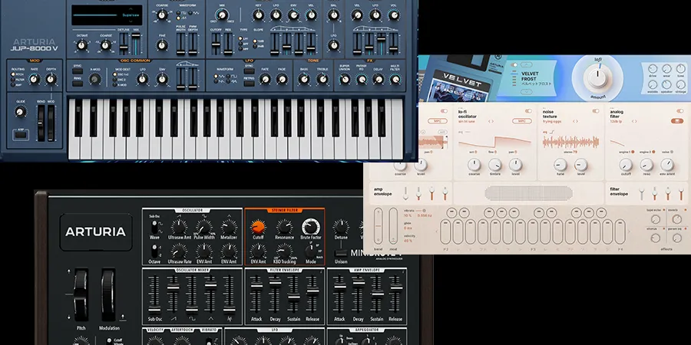Flip the MiniBrute Octave switch
This screenshot has height=345, width=691.
point(154,251)
